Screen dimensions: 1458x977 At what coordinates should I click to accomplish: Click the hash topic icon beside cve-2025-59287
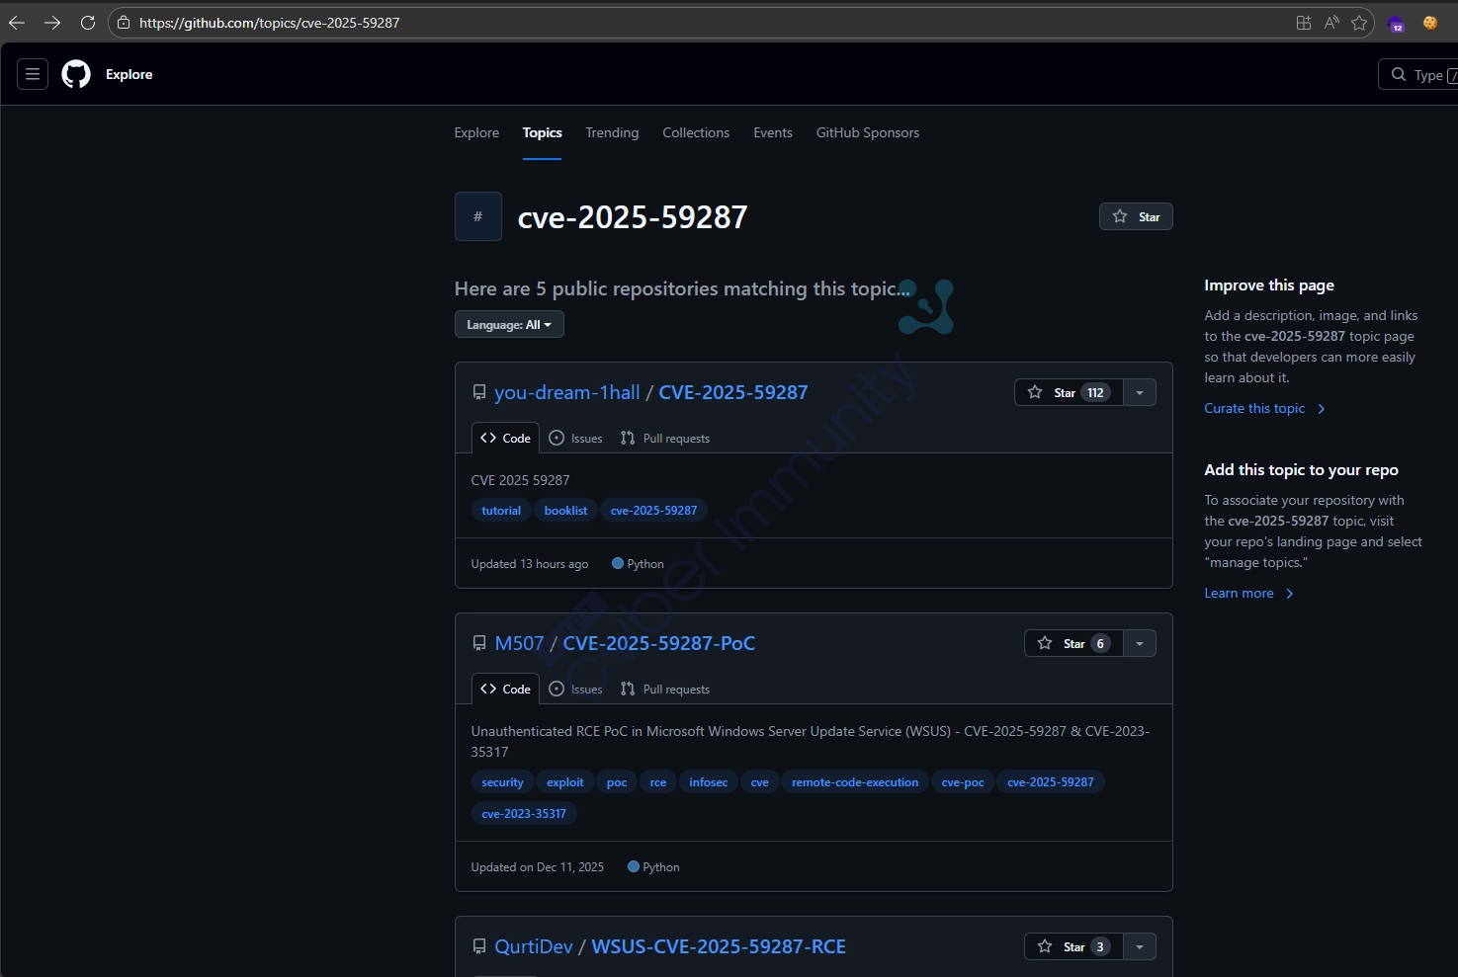[478, 216]
